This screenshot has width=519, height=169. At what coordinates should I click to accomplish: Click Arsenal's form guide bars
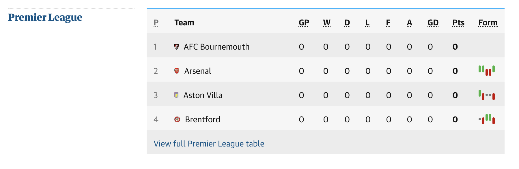487,71
